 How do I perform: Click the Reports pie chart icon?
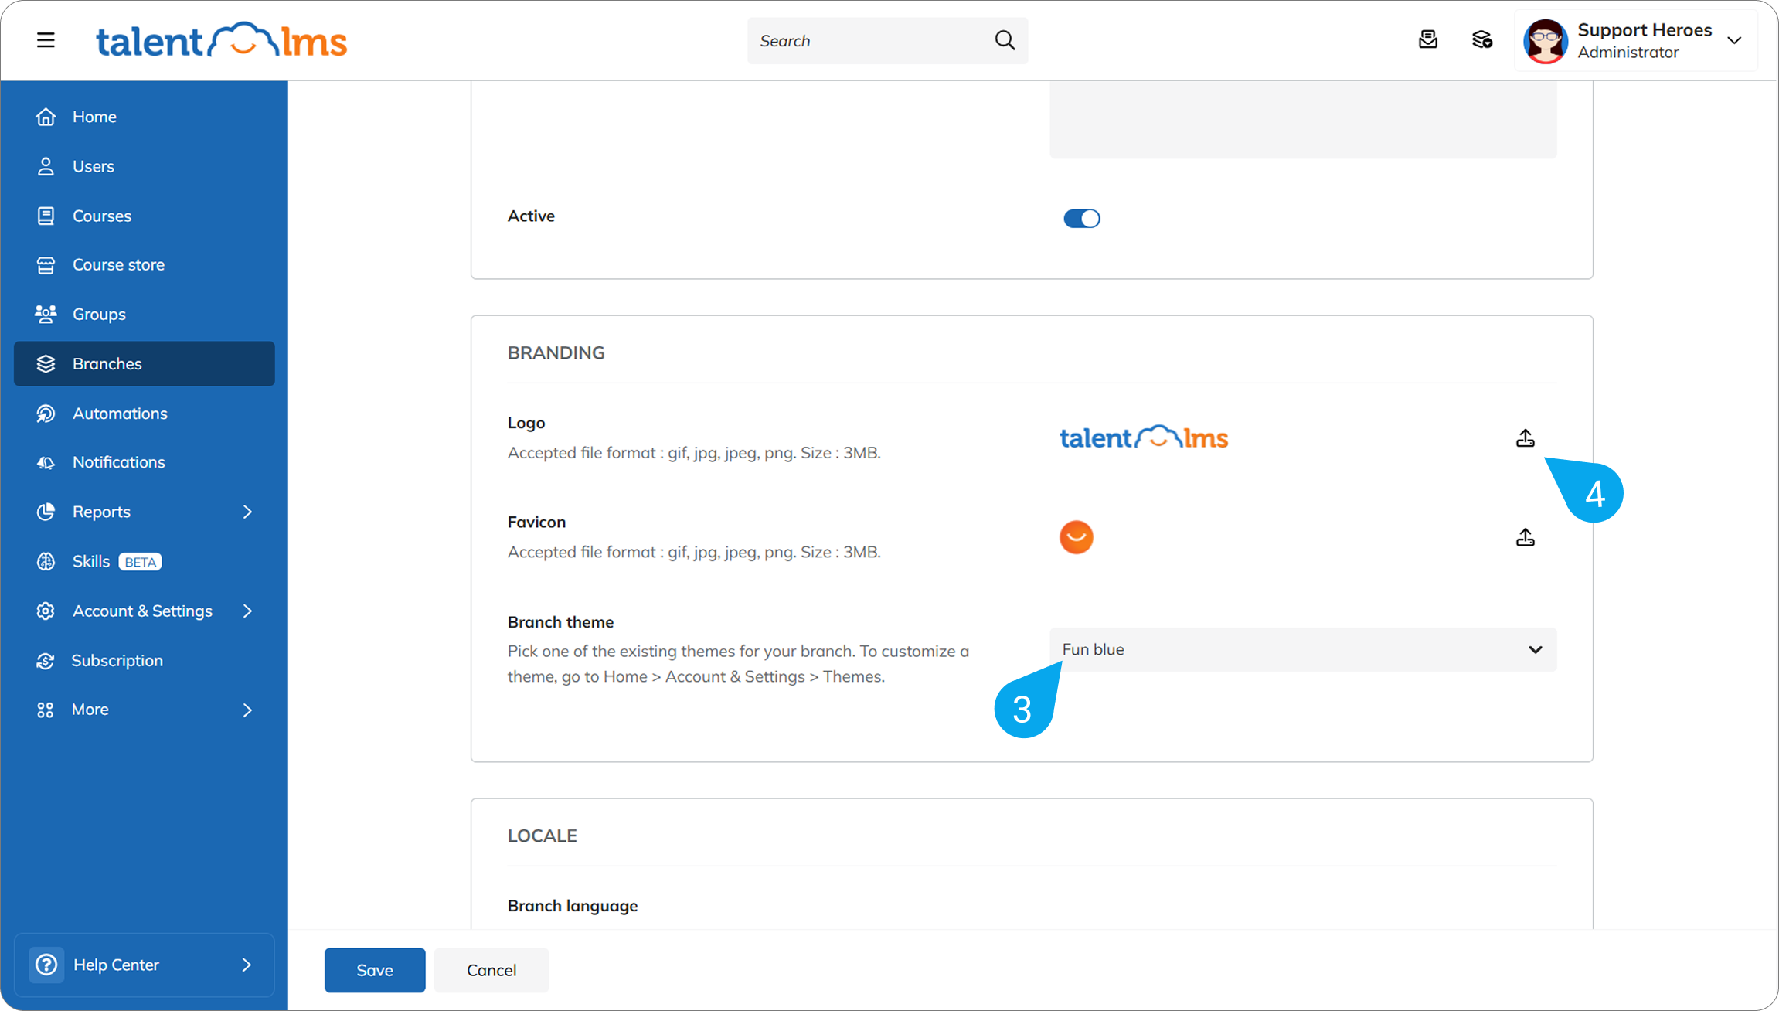(46, 512)
